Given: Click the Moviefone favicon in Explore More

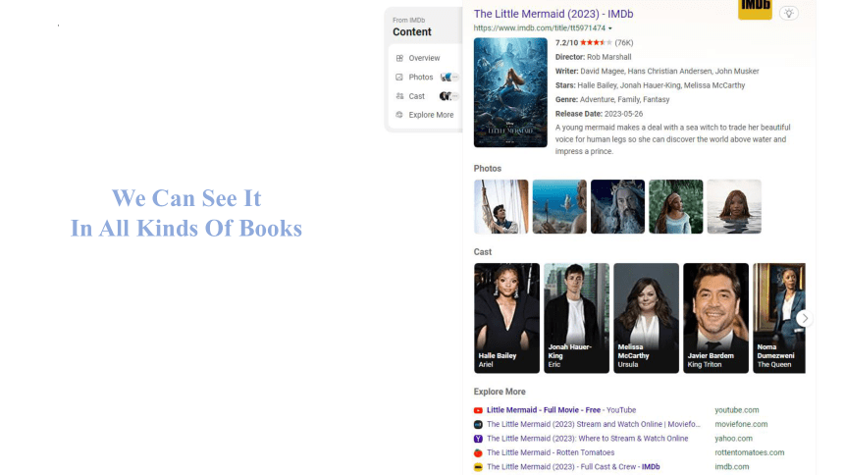Looking at the screenshot, I should 478,424.
